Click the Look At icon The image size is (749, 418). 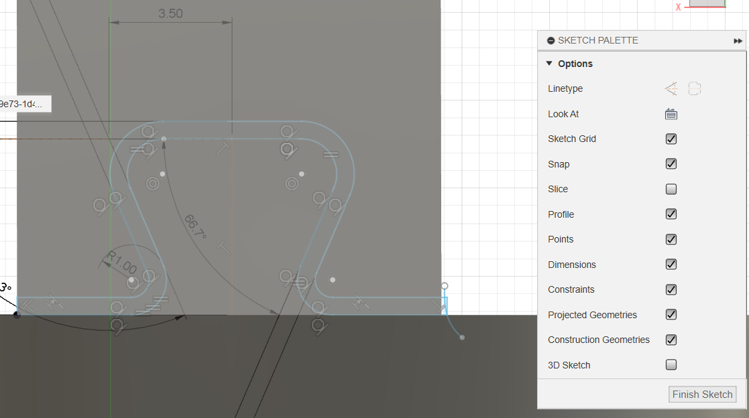pos(671,114)
